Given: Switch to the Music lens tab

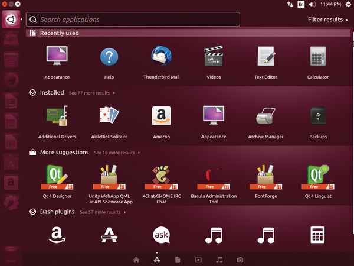Looking at the screenshot, I should (219, 259).
